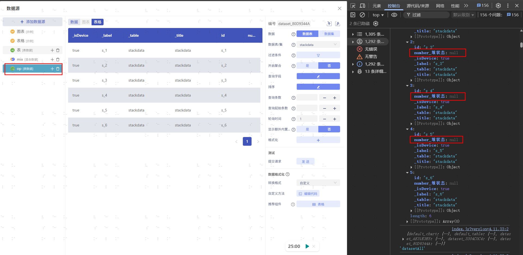Click the plus icon on op row

point(52,69)
